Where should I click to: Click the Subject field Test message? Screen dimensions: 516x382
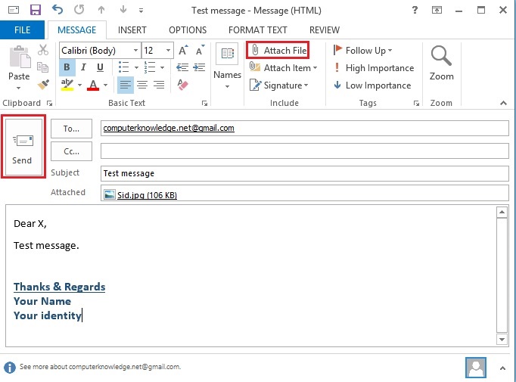click(x=305, y=173)
